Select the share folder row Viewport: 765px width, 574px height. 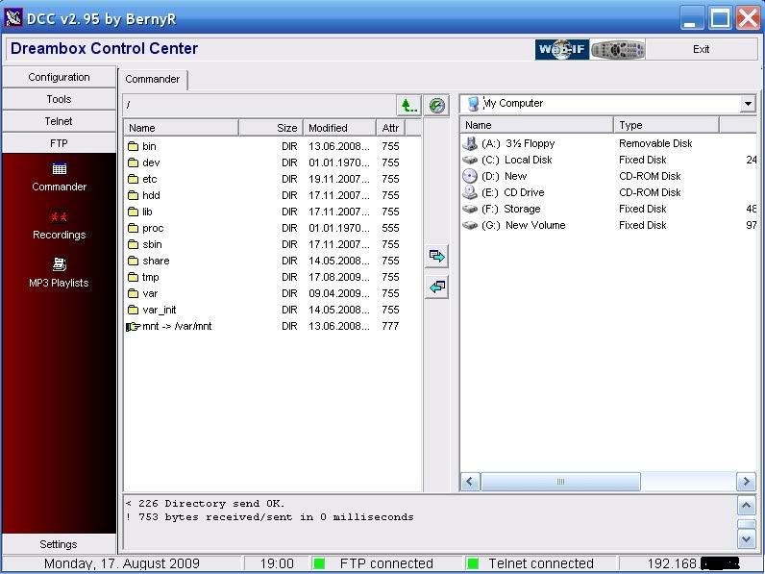pos(272,261)
